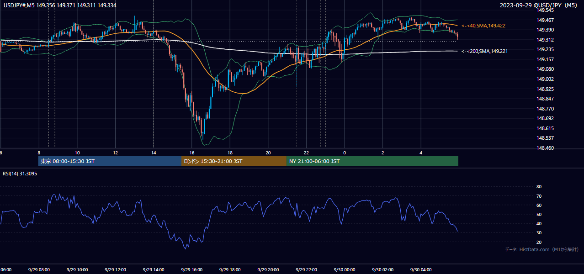This screenshot has width=584, height=274.
Task: Click the price axis label 148.615
Action: pos(545,128)
